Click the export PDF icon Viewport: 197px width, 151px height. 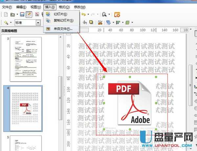[x=37, y=14]
